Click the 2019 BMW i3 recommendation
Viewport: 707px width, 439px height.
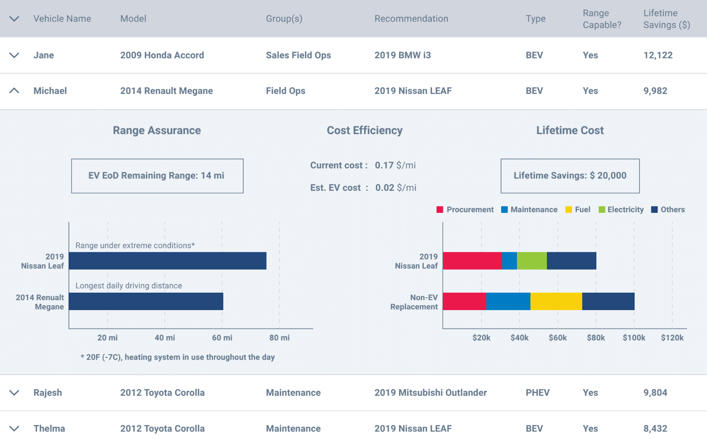tap(403, 55)
